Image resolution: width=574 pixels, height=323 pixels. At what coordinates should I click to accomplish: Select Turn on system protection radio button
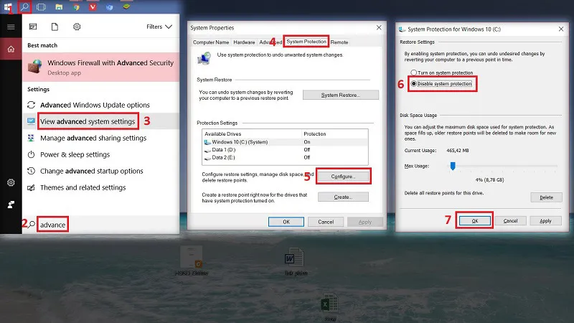pos(413,73)
